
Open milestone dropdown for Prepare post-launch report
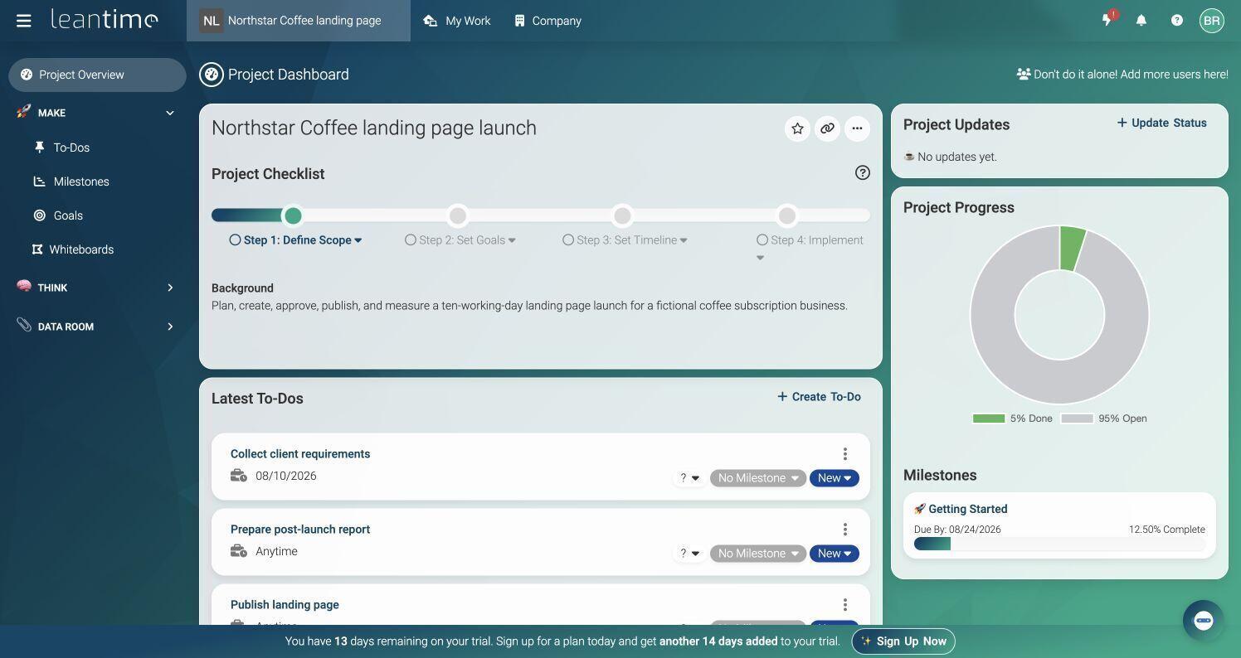click(758, 554)
